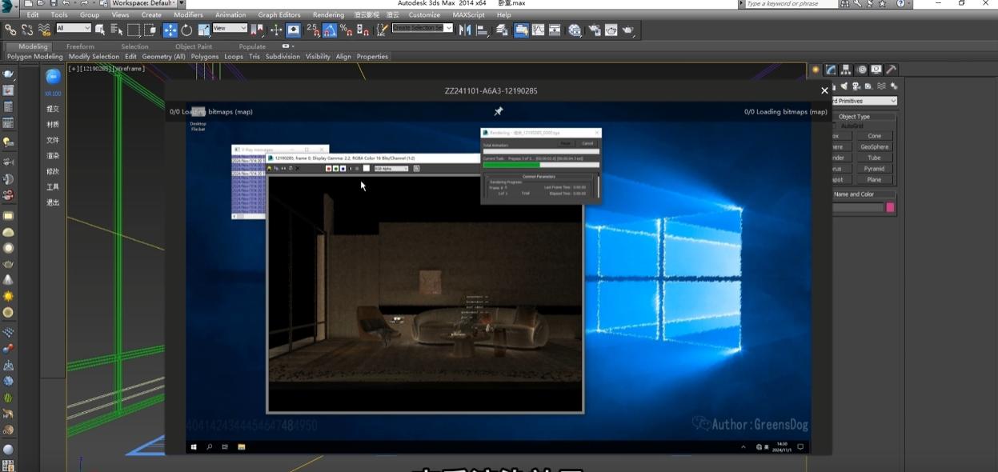Close the render preview overlay
Viewport: 998px width, 472px height.
(x=824, y=91)
